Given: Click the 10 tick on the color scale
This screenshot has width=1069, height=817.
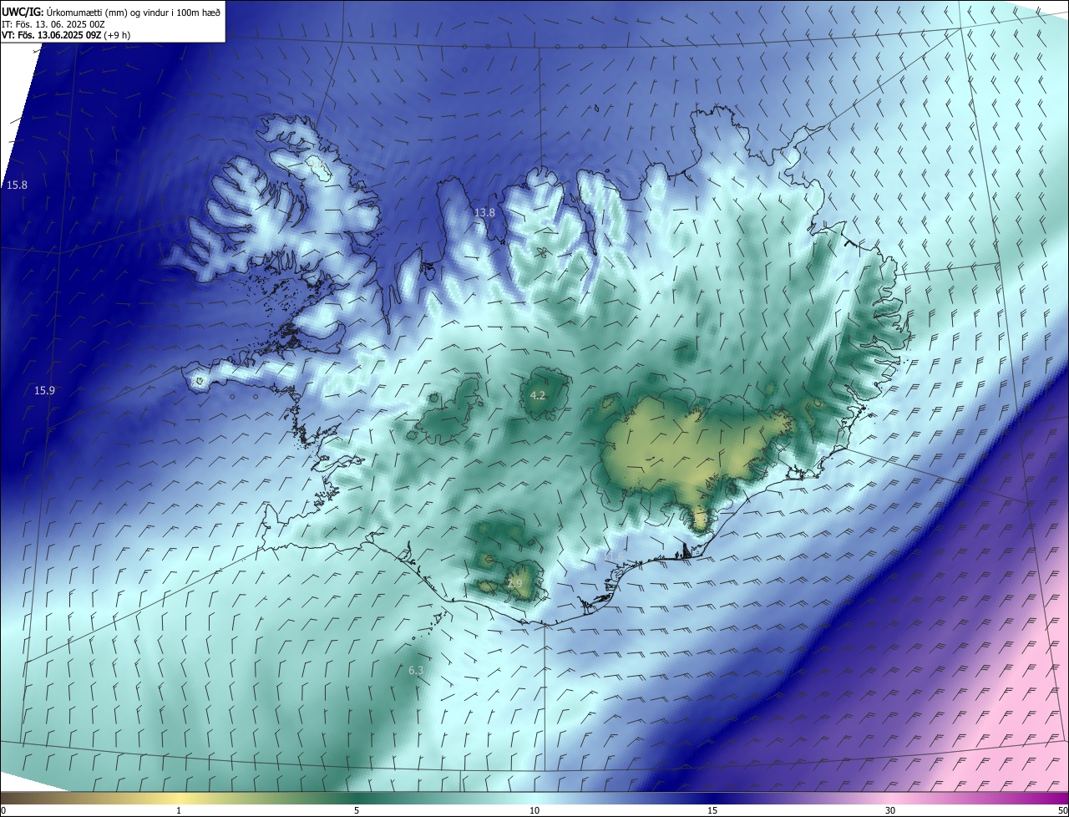Looking at the screenshot, I should (534, 811).
